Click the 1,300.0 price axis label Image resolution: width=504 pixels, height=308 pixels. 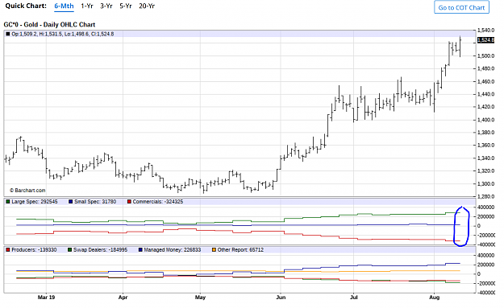pos(485,184)
